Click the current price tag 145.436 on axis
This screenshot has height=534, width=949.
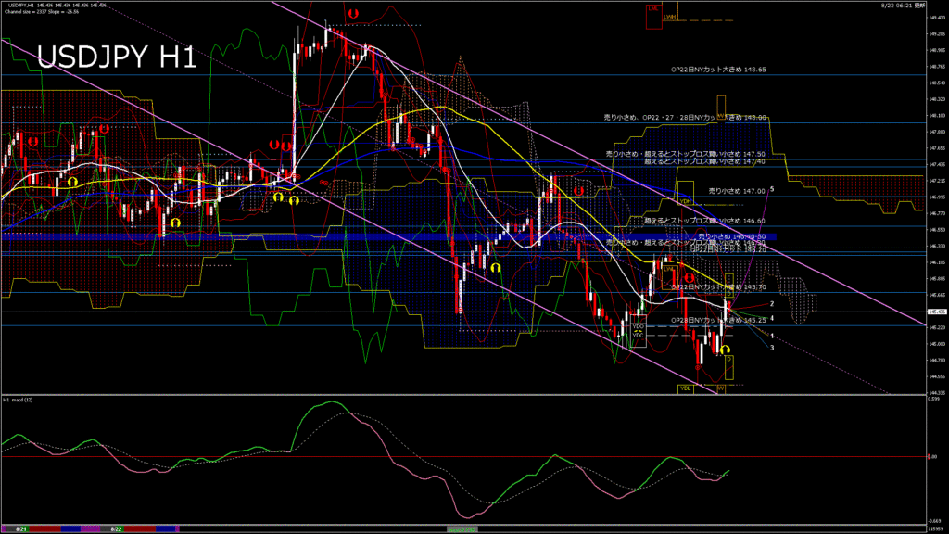pos(936,311)
